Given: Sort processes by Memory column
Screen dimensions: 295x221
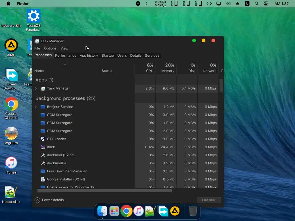Looking at the screenshot, I should click(x=166, y=68).
